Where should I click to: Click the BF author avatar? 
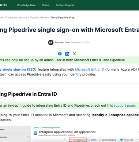(x=51, y=43)
